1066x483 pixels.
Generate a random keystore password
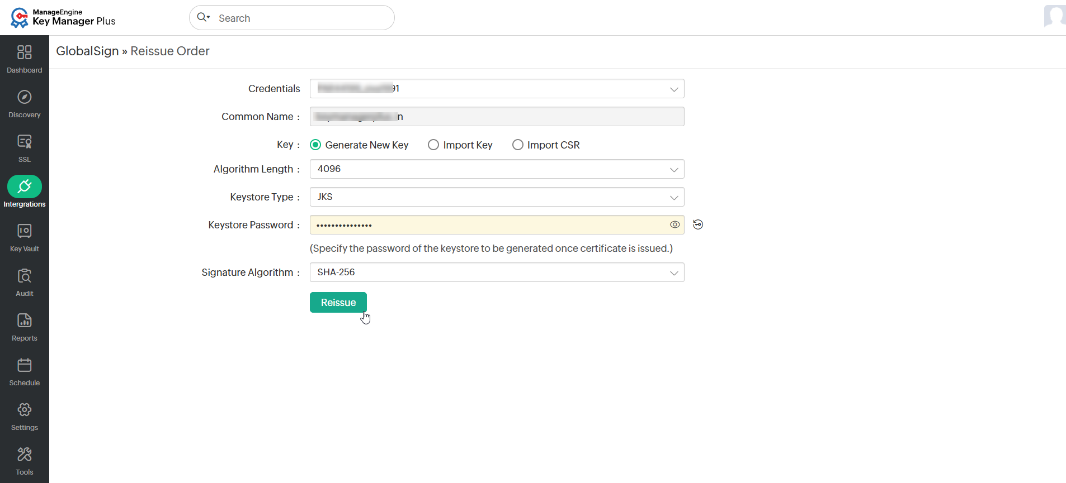coord(698,224)
